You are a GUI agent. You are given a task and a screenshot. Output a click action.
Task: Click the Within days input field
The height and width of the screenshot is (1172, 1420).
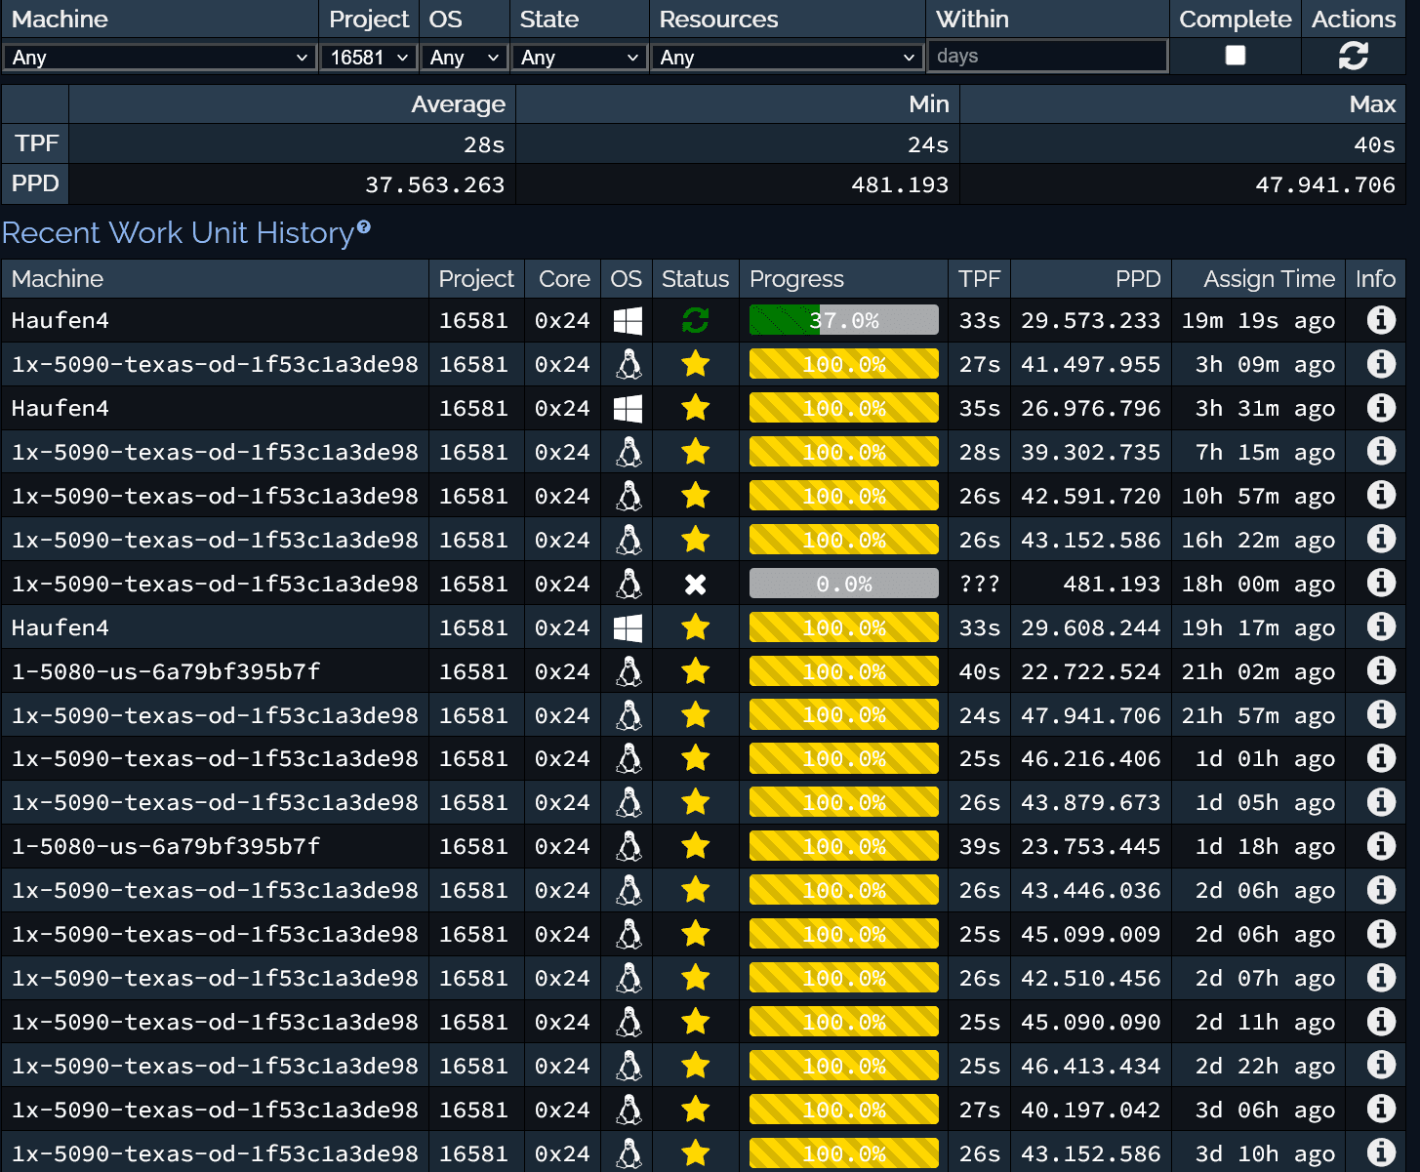(1046, 56)
